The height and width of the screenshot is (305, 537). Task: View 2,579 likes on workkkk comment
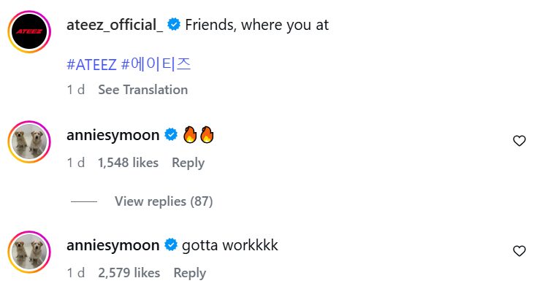(129, 273)
